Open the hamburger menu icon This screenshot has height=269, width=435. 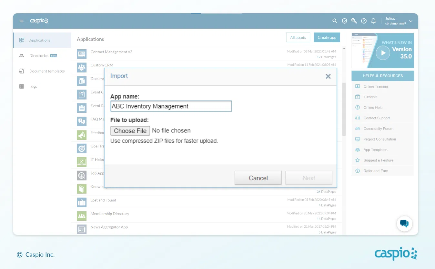(22, 21)
